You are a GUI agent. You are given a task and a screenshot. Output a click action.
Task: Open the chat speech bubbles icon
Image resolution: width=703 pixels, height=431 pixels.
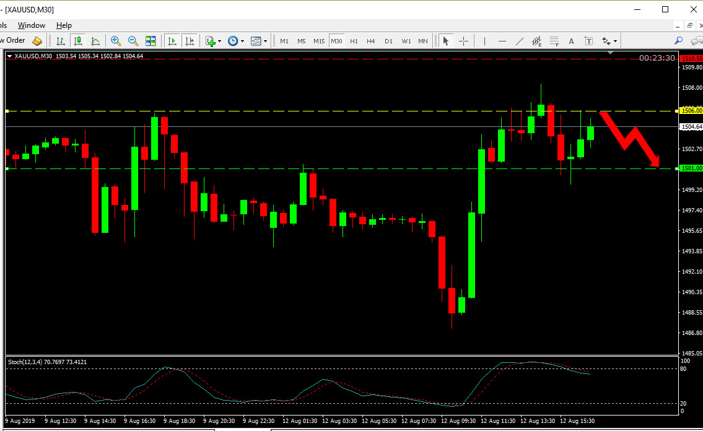pos(697,41)
